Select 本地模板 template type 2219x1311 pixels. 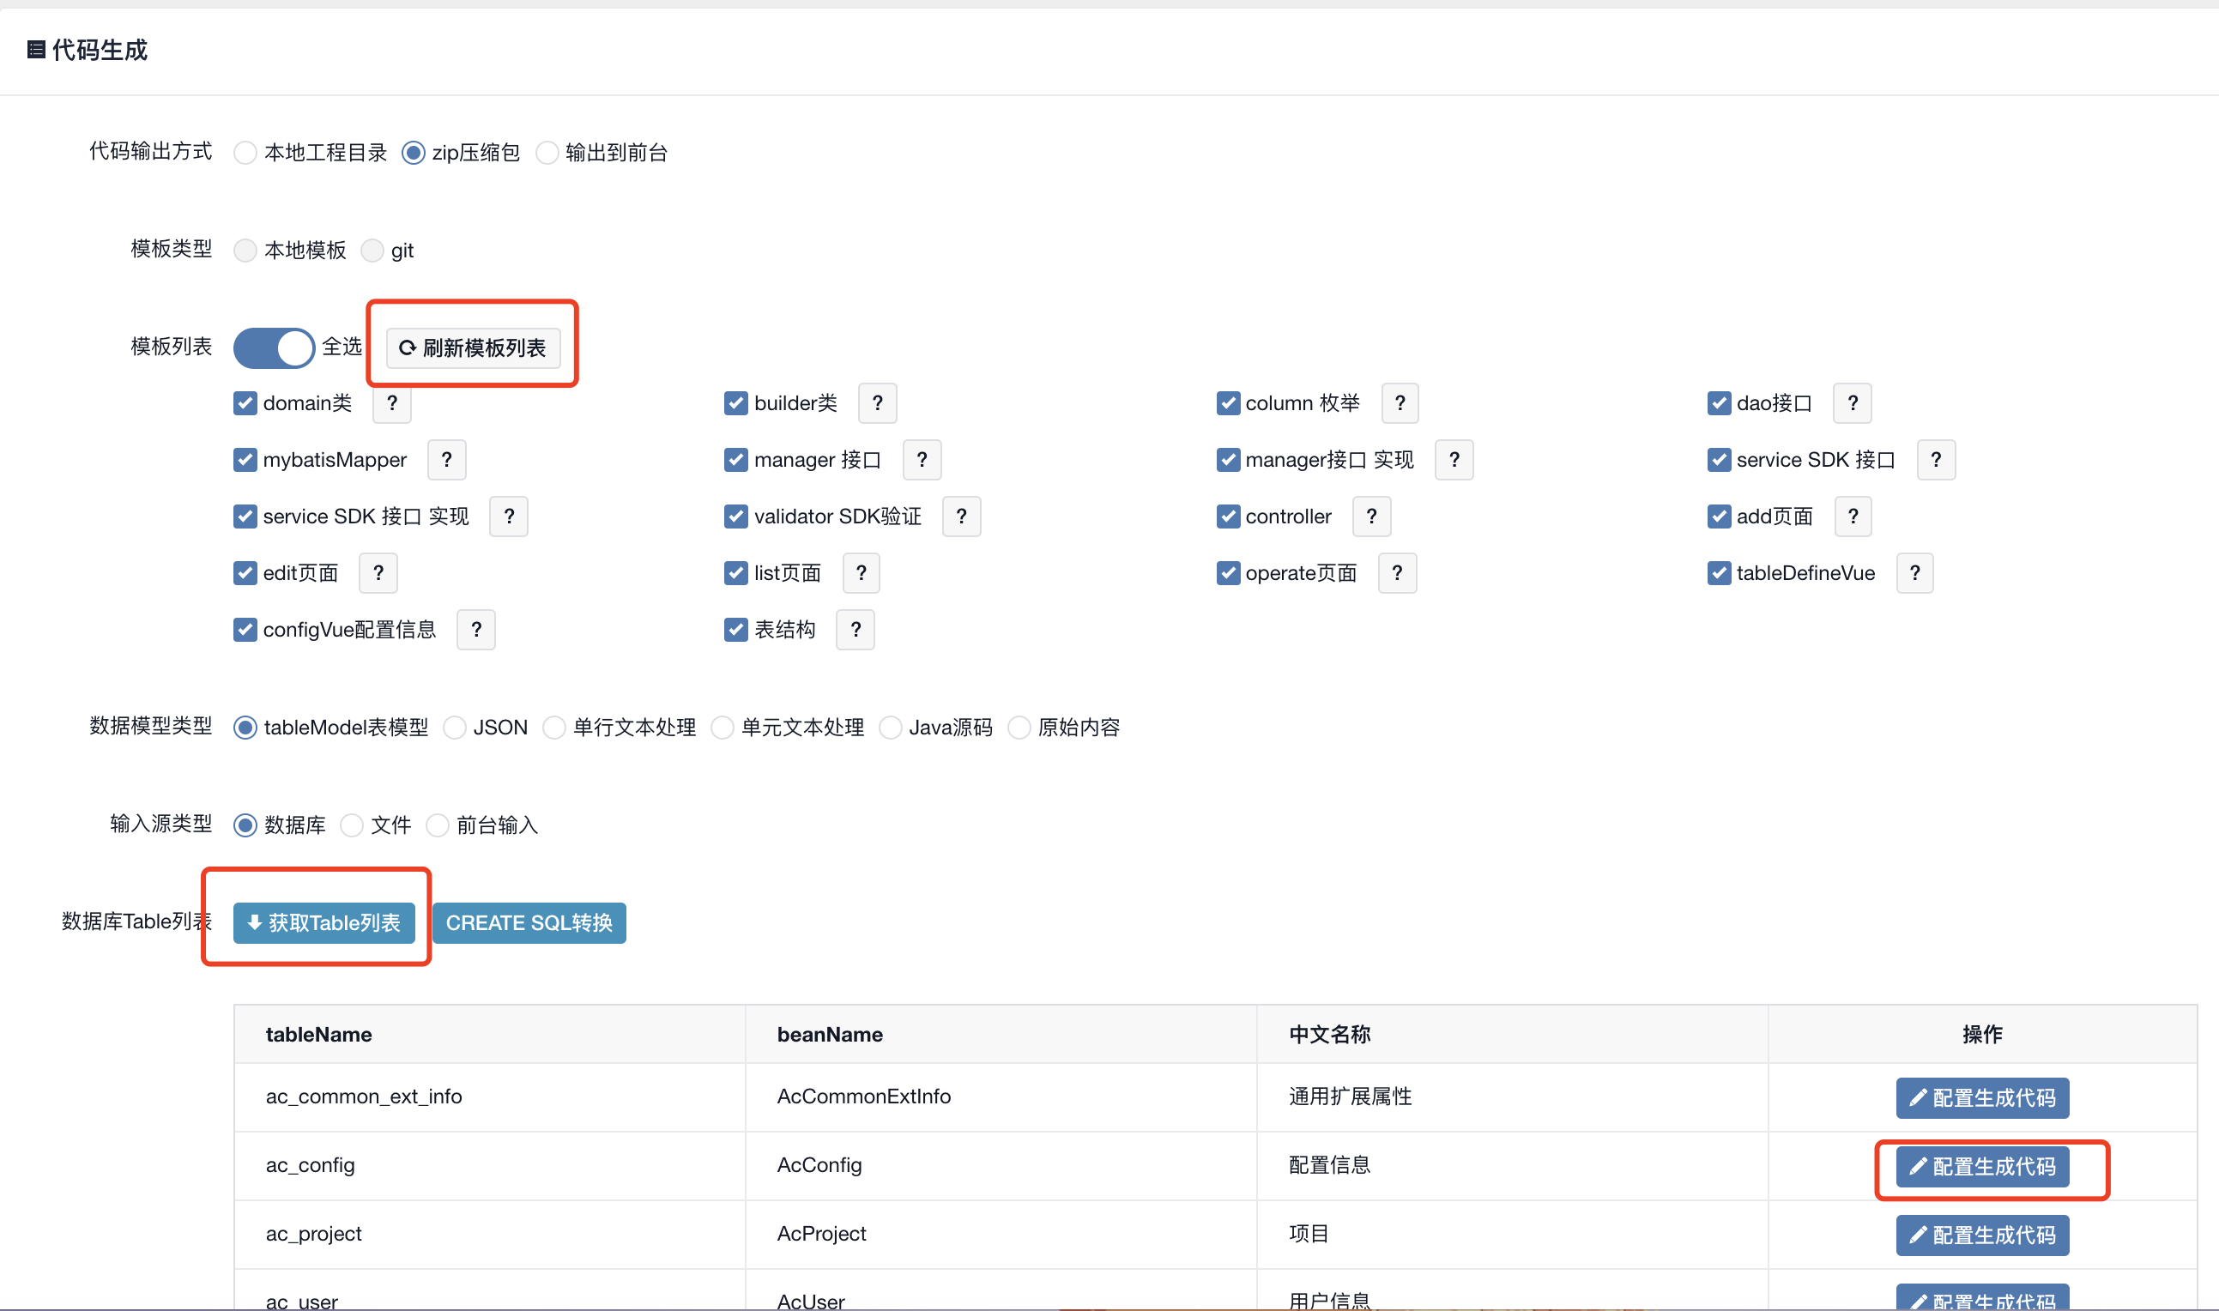[245, 251]
